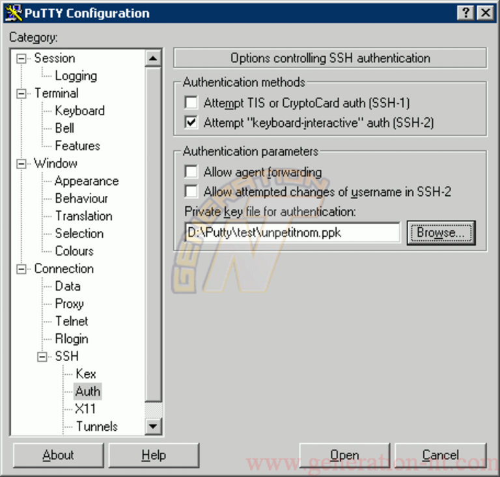Select the Rlogin category
This screenshot has width=500, height=477.
tap(72, 339)
